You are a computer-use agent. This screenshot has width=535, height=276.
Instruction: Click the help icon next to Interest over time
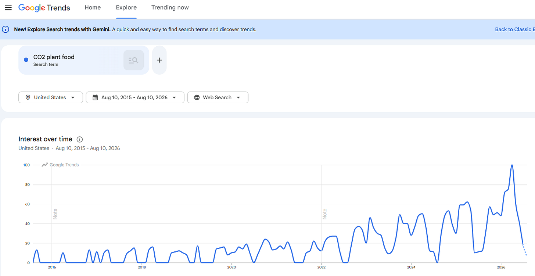(x=80, y=139)
